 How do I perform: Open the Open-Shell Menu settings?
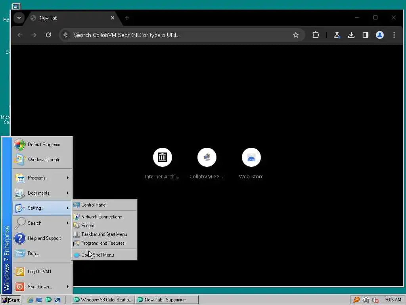[x=104, y=255]
